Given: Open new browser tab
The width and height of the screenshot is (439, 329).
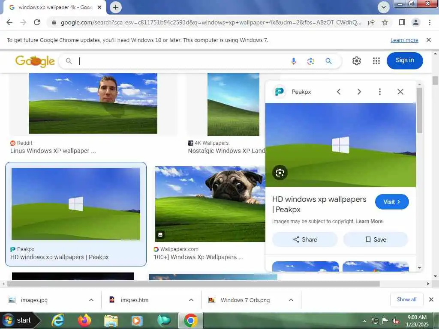Looking at the screenshot, I should (x=116, y=7).
